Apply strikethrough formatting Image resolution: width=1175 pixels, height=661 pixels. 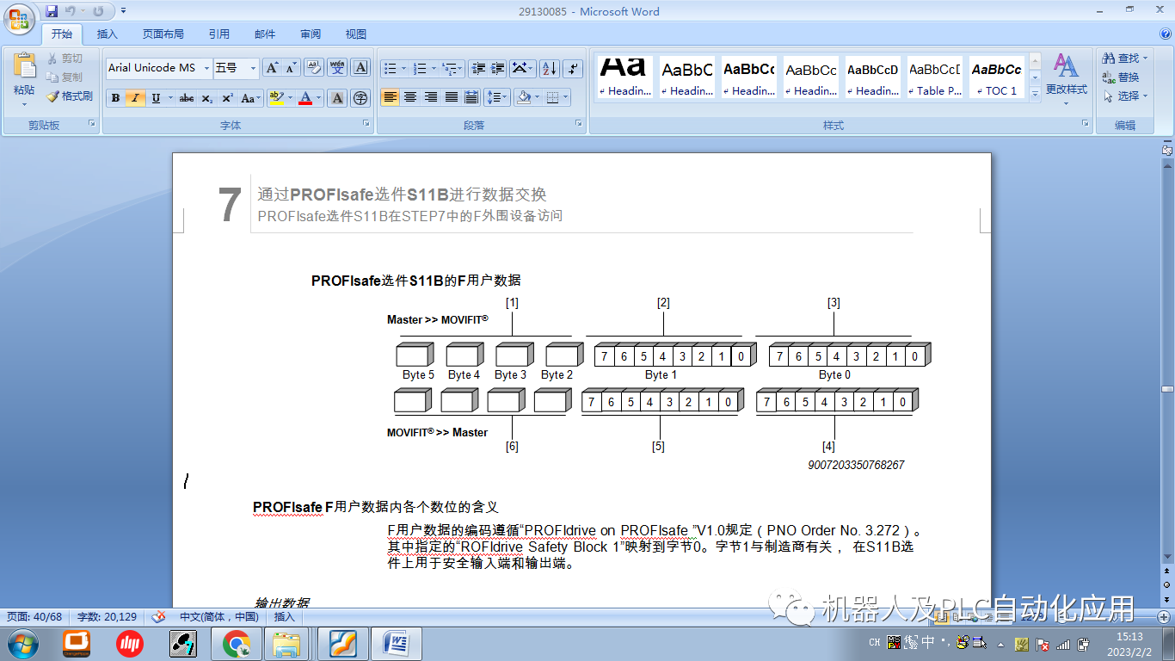coord(188,96)
